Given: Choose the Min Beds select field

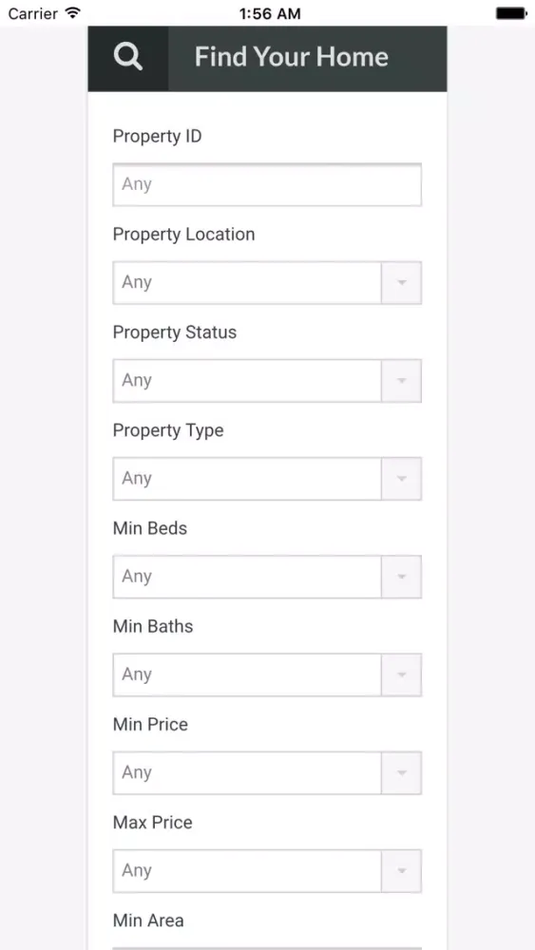Looking at the screenshot, I should point(267,577).
